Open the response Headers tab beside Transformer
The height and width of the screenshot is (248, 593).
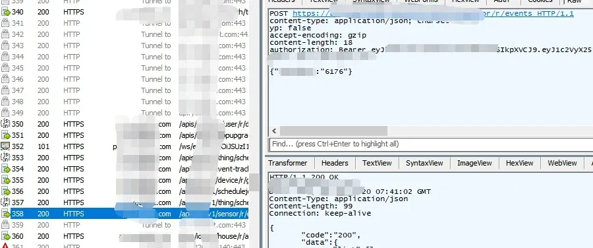coord(335,163)
